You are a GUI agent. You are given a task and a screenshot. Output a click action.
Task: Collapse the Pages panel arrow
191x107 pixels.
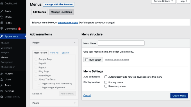pyautogui.click(x=75, y=43)
